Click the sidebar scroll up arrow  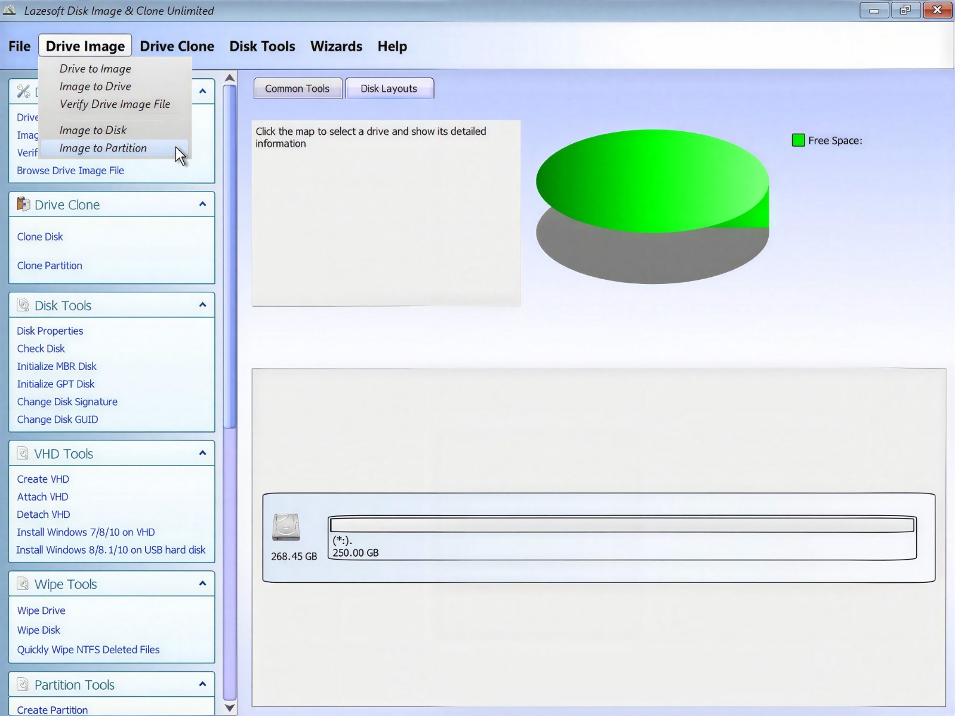coord(230,78)
